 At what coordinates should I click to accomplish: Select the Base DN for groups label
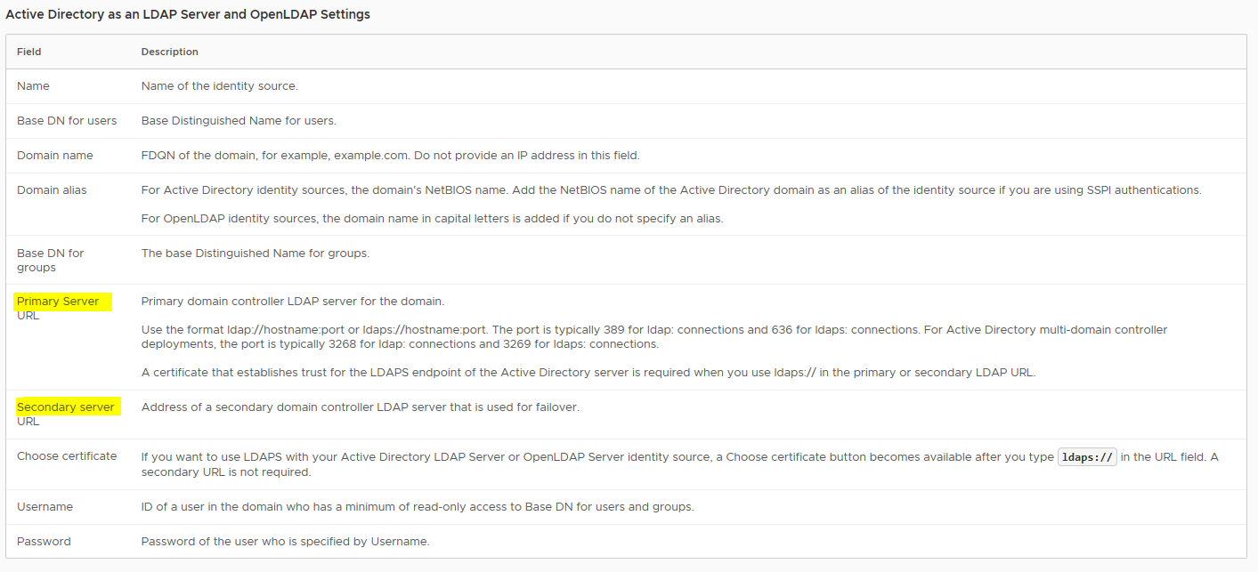tap(51, 261)
